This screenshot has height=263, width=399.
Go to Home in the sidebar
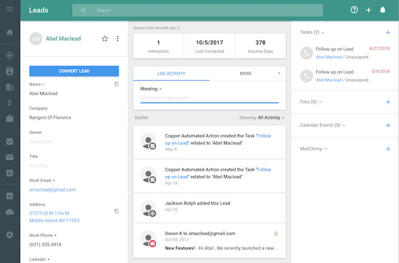[x=10, y=33]
